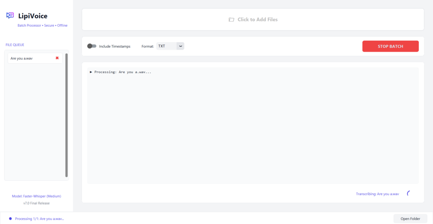Screen dimensions: 433x224
Task: Click the blue status dot in the bottom bar
Action: (10, 218)
